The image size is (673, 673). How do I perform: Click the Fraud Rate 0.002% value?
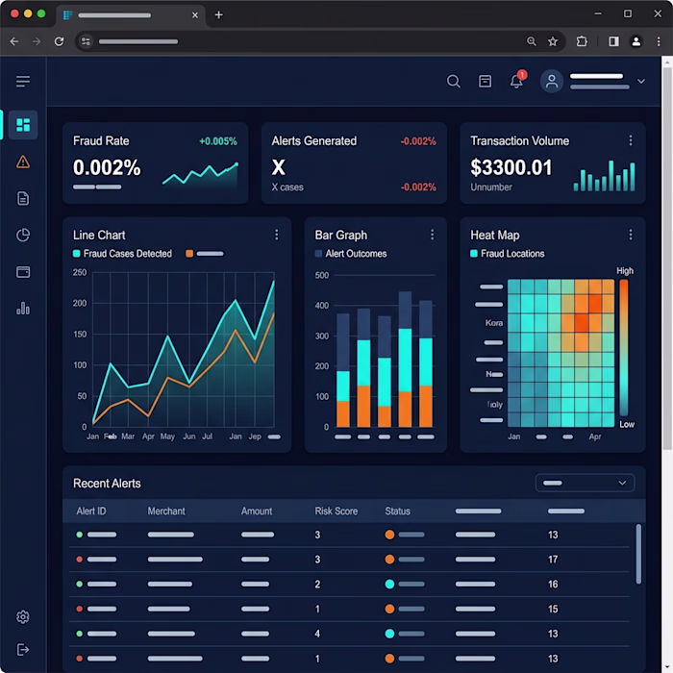click(107, 167)
